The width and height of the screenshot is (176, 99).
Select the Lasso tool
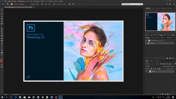[2, 14]
